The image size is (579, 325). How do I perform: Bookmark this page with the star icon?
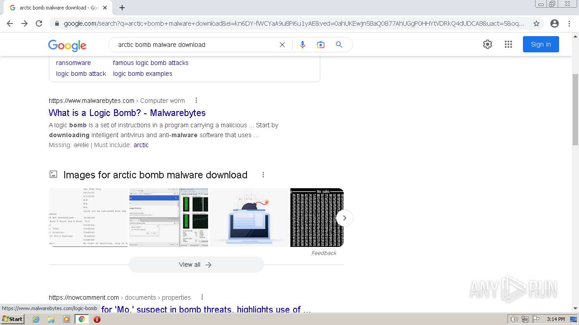[536, 23]
